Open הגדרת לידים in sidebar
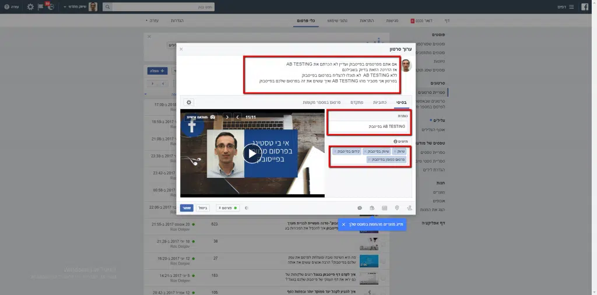 pyautogui.click(x=434, y=170)
